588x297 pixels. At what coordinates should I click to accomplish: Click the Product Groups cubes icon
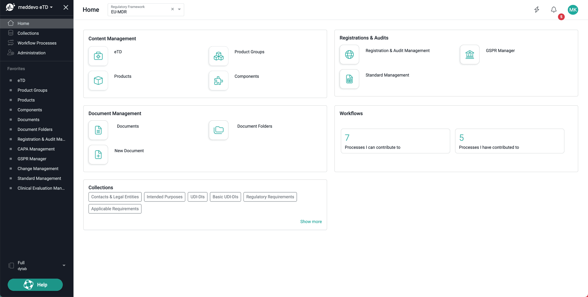[218, 56]
